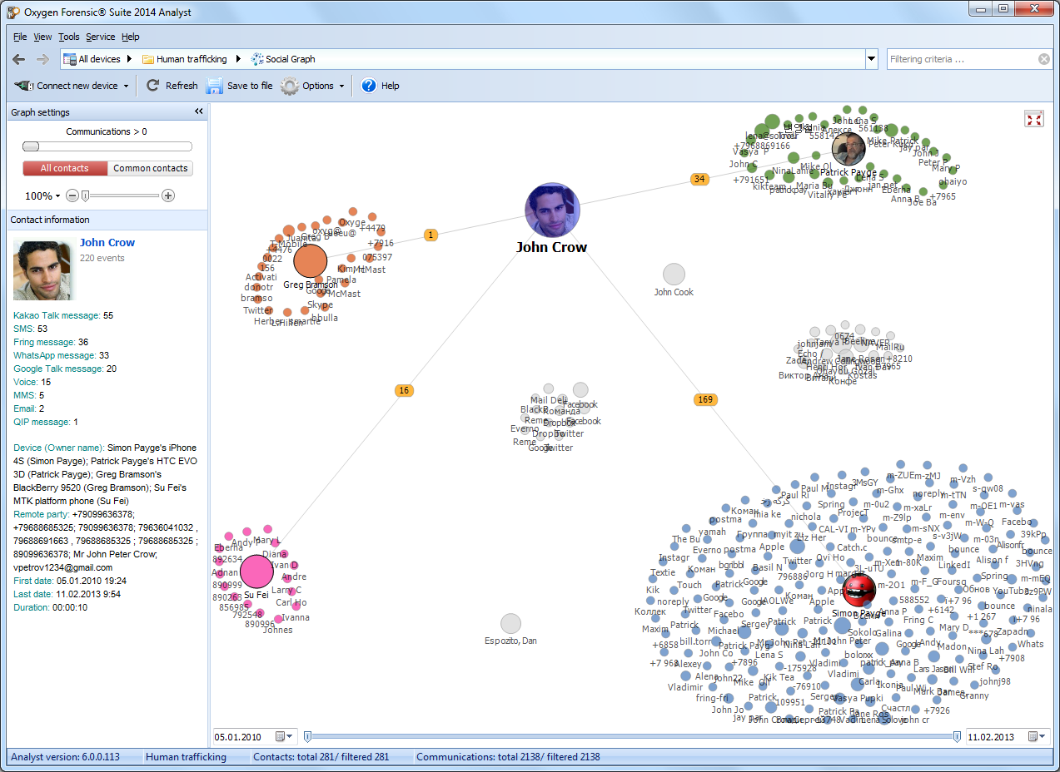Click the back navigation arrow
Screen dimensions: 1060x772
pos(18,59)
